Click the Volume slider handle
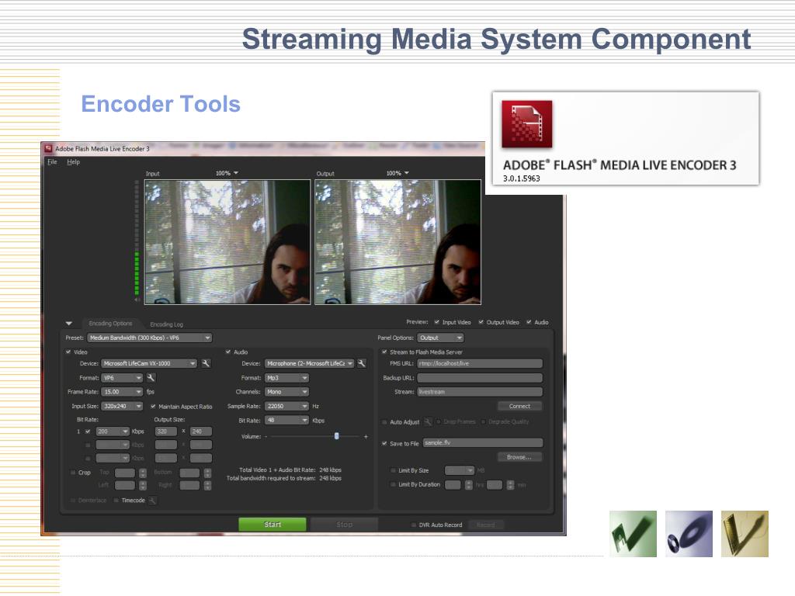 click(337, 436)
